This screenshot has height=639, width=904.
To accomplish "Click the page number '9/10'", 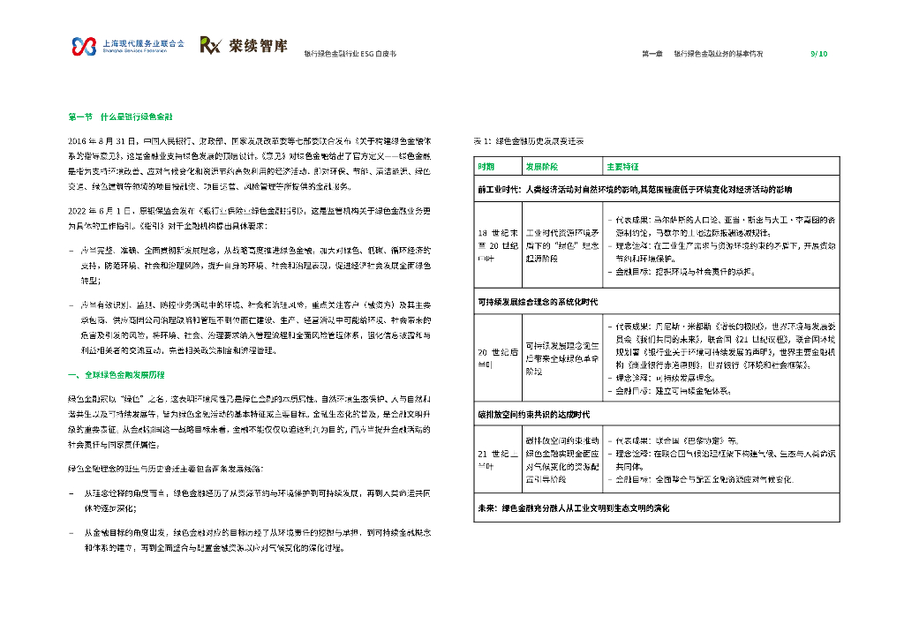I will (818, 54).
